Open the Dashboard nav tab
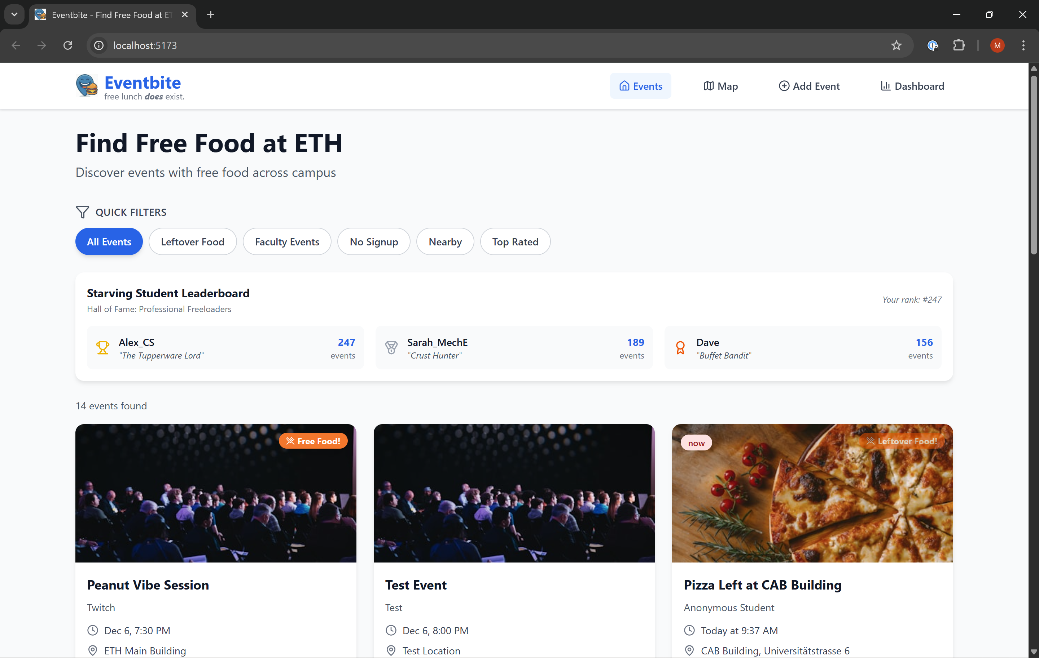This screenshot has height=658, width=1039. click(x=912, y=86)
